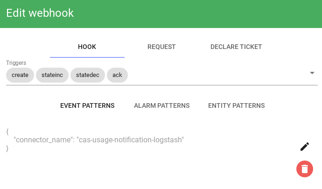Show the ALARM PATTERNS tab
The image size is (322, 189).
point(161,105)
